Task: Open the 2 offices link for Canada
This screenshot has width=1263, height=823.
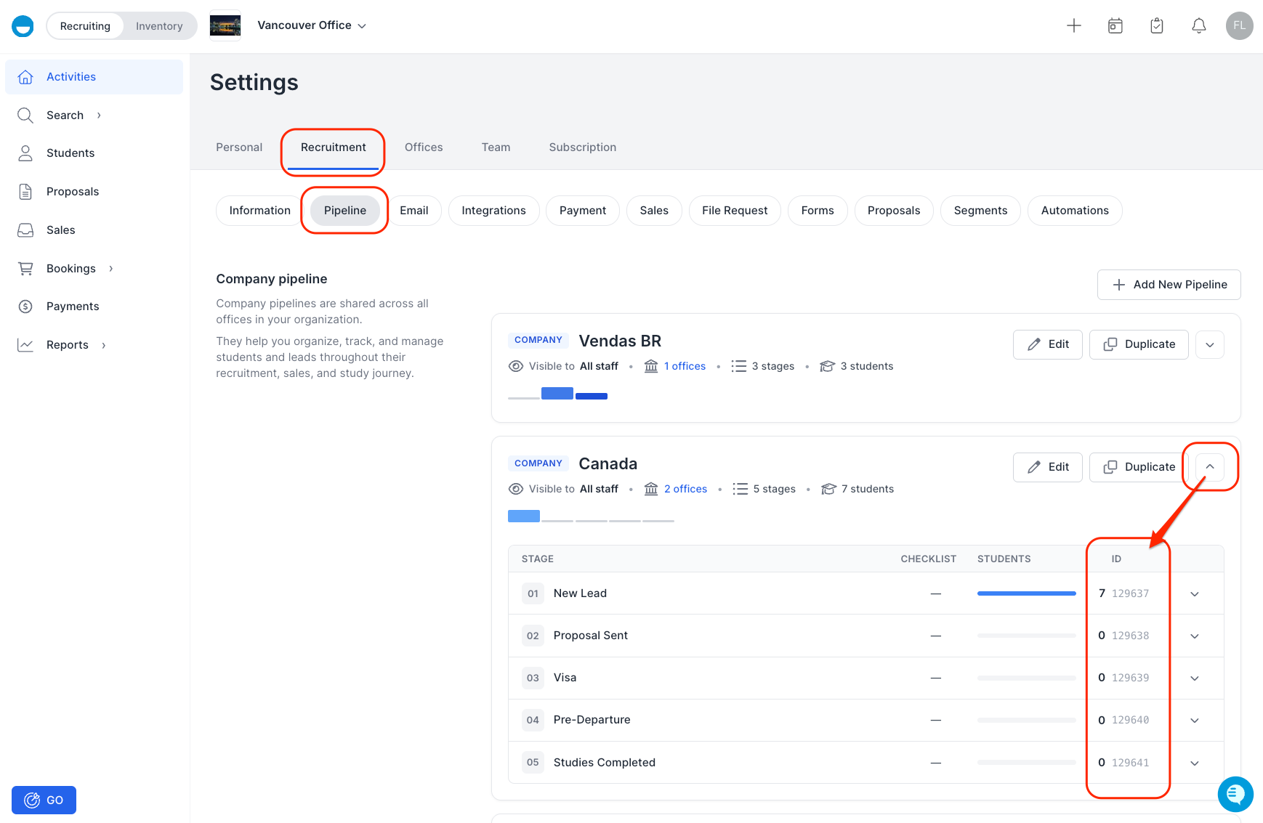Action: [x=685, y=489]
